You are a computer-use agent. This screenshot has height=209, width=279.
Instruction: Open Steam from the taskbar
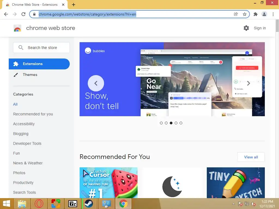89,204
